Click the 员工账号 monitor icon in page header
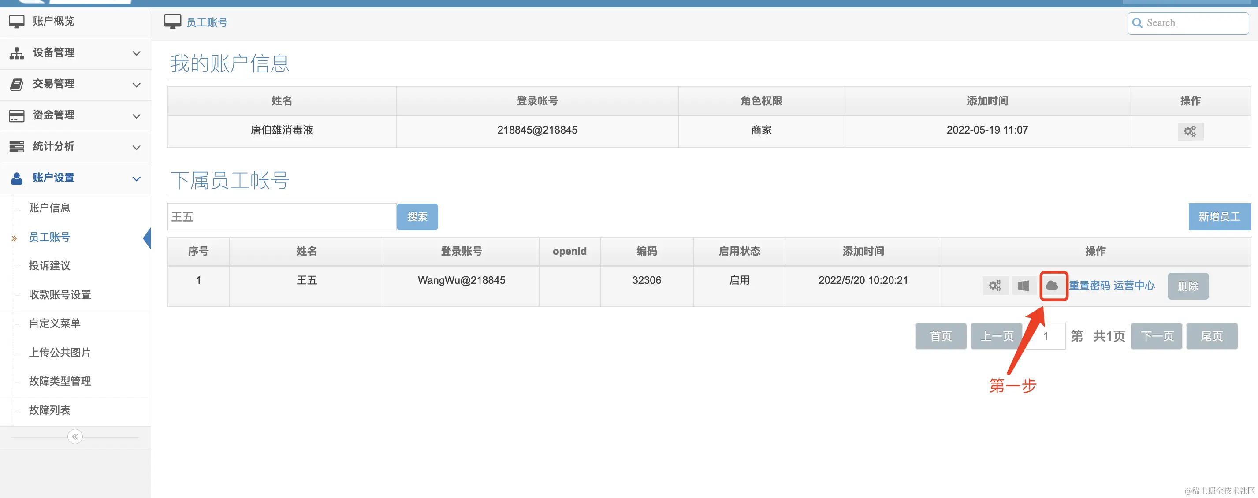Screen dimensions: 1258x498 [x=172, y=21]
